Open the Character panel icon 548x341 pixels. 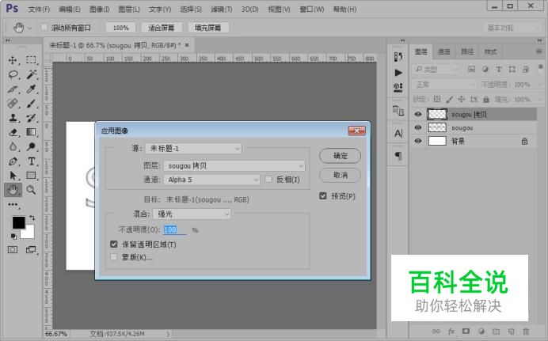398,134
